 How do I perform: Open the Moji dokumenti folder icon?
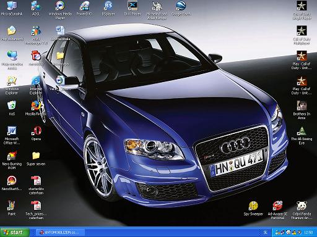coord(12,33)
